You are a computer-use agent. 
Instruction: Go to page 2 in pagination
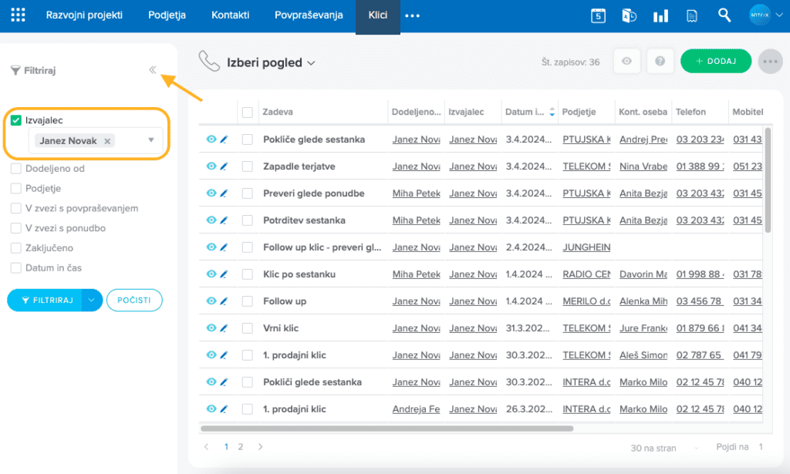(x=241, y=447)
